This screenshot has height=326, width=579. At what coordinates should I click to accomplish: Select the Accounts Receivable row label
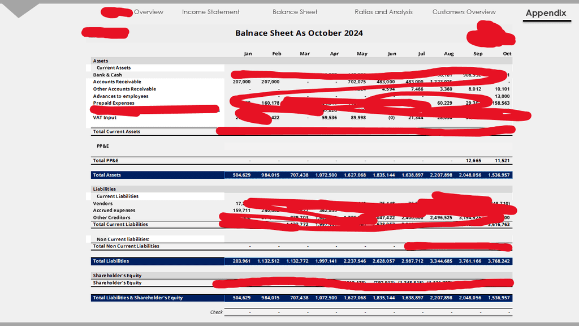[x=117, y=81]
